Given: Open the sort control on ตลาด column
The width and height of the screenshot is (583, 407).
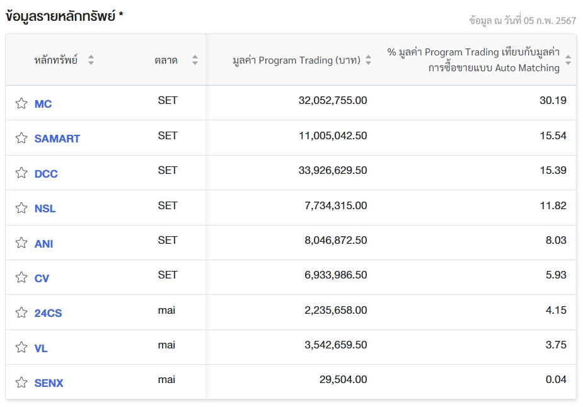Looking at the screenshot, I should coord(194,60).
